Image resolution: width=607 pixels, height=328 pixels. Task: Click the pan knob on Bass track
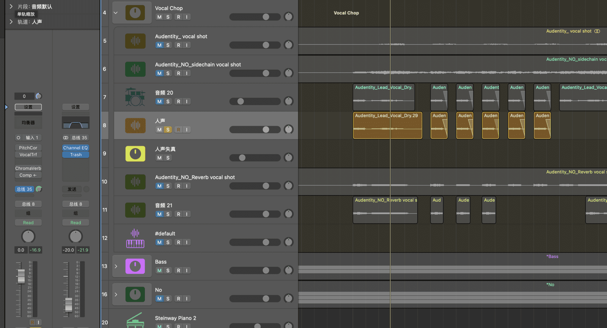pos(289,270)
